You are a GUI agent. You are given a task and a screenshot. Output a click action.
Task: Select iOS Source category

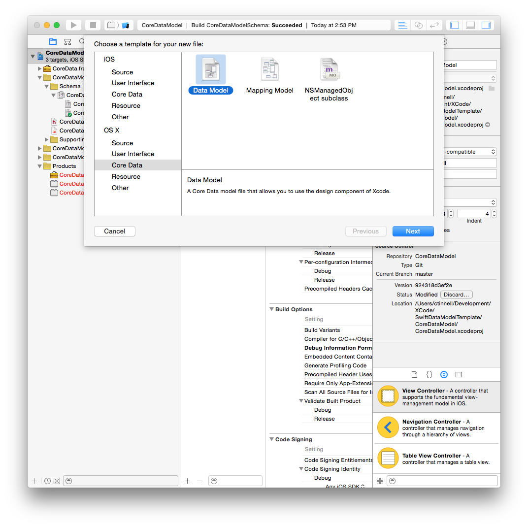coord(122,72)
